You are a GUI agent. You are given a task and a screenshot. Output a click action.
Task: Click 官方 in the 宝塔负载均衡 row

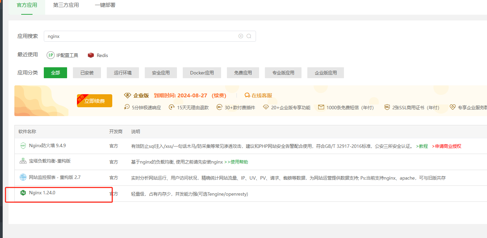click(114, 162)
